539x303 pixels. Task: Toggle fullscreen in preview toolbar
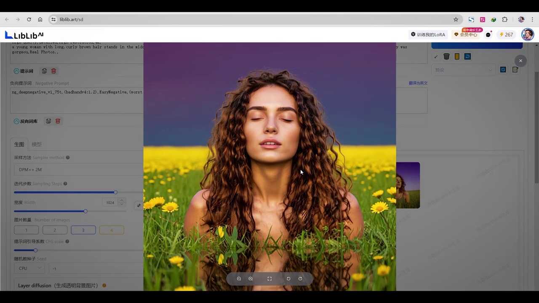pyautogui.click(x=269, y=279)
